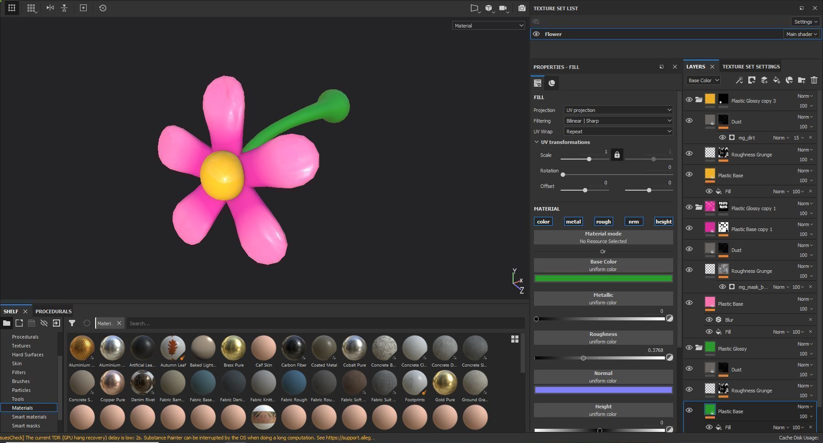
Task: Click the Rotation slider track
Action: 617,175
